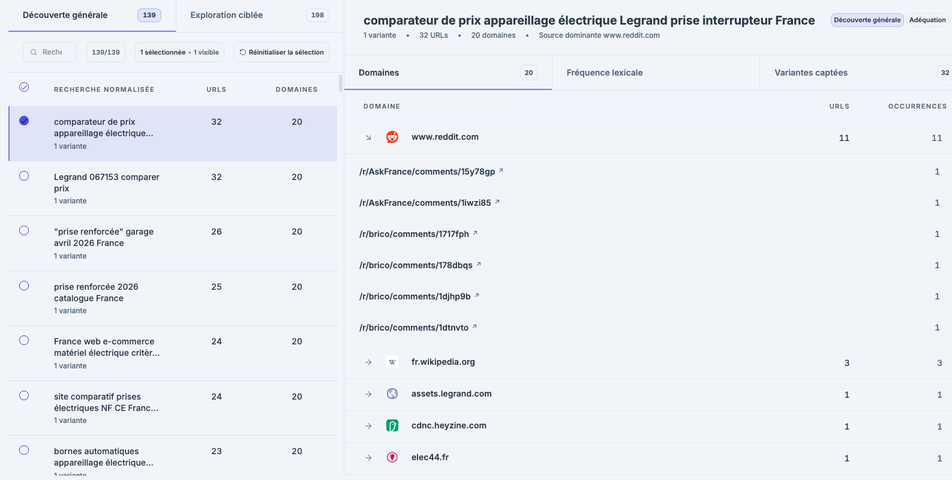Image resolution: width=952 pixels, height=480 pixels.
Task: Open the /r/brico/comments/178dbqs link
Action: (x=416, y=265)
